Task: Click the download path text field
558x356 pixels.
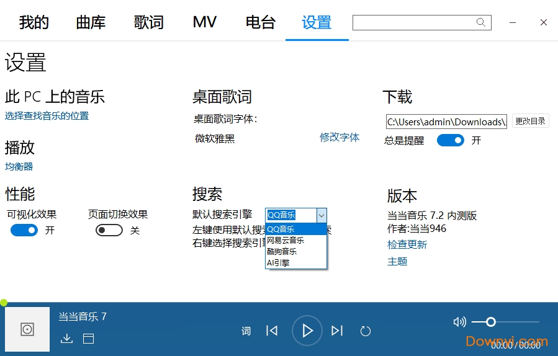Action: (446, 122)
